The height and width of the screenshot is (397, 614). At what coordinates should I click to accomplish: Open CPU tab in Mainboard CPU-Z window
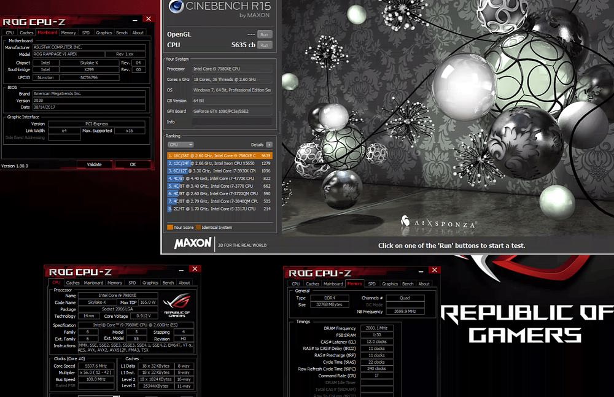[10, 33]
